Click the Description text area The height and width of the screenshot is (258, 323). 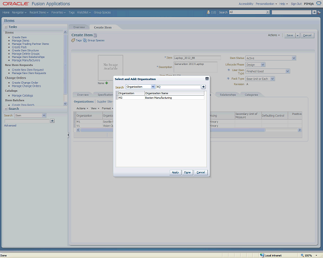(195, 67)
